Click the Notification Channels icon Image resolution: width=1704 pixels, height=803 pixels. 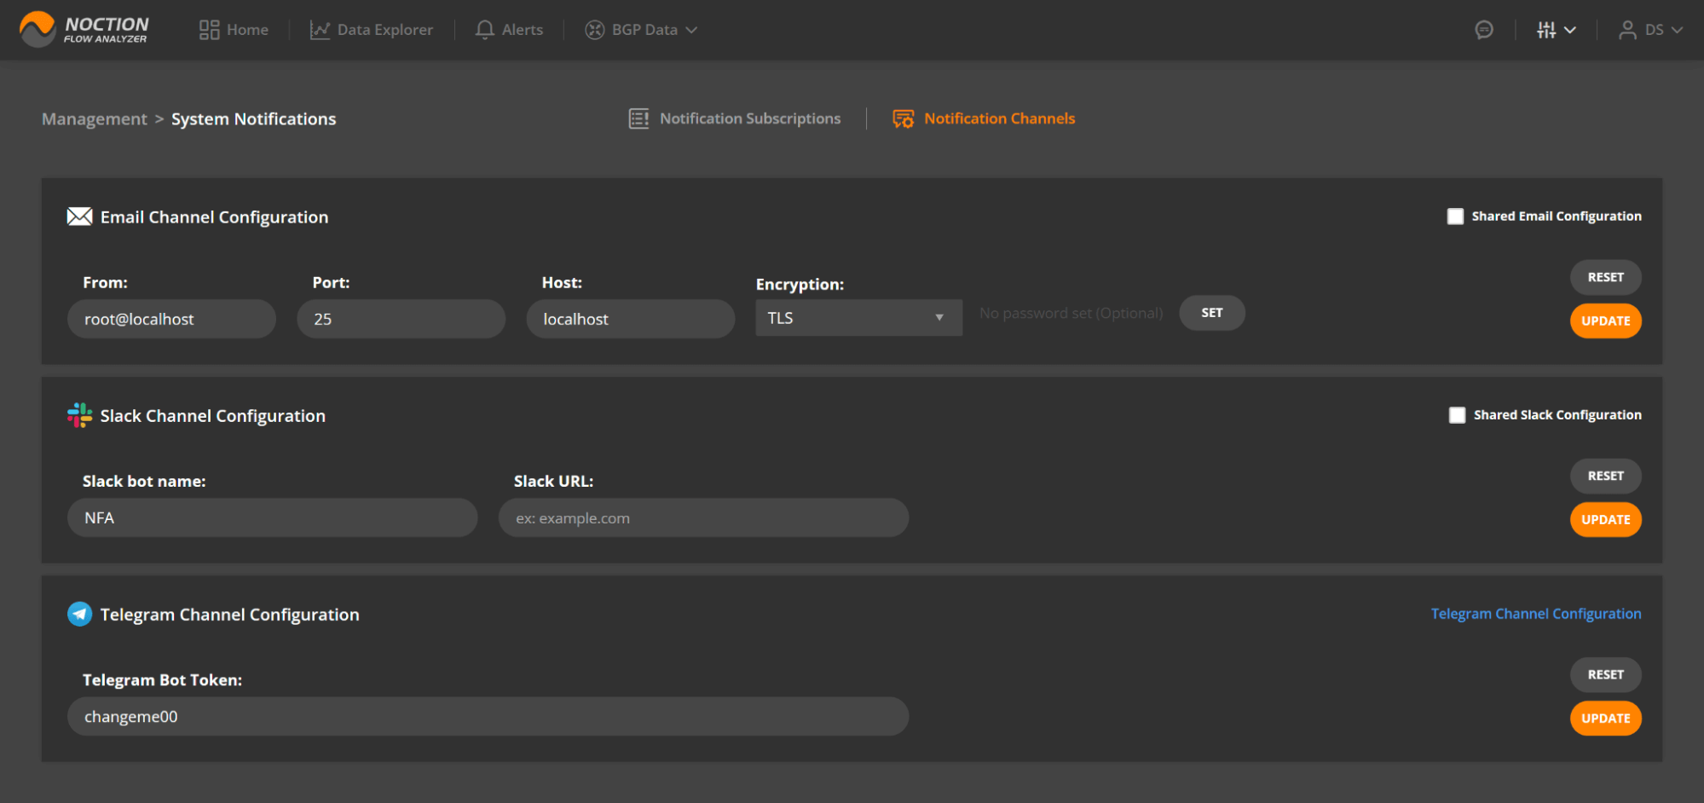point(903,118)
